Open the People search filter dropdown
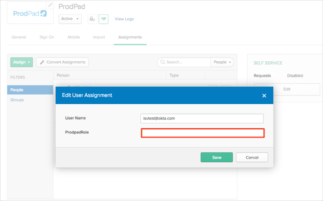 [x=222, y=62]
